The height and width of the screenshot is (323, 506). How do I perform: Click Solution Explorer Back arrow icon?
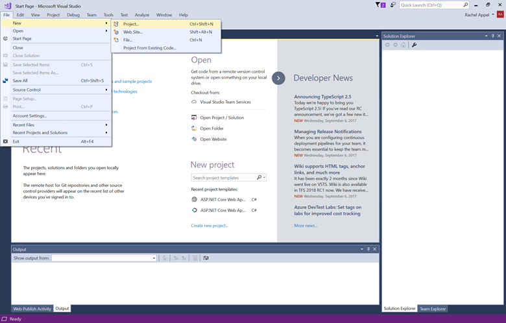pos(387,45)
